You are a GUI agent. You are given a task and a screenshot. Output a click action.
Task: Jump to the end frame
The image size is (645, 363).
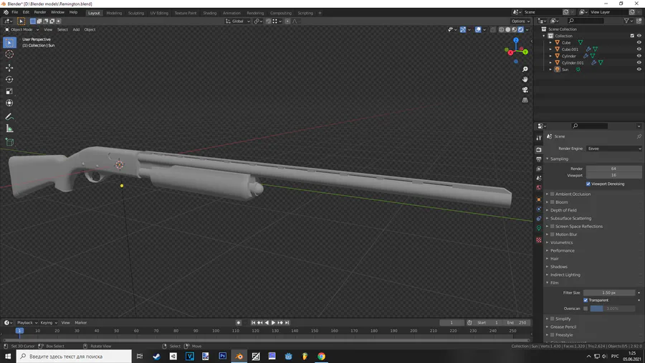pyautogui.click(x=287, y=323)
